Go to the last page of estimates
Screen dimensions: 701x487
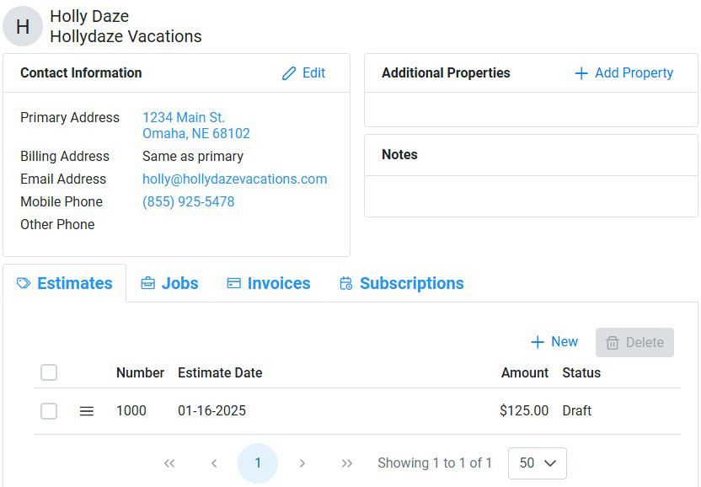346,463
